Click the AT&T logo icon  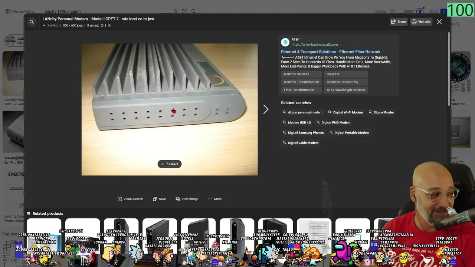pyautogui.click(x=285, y=42)
